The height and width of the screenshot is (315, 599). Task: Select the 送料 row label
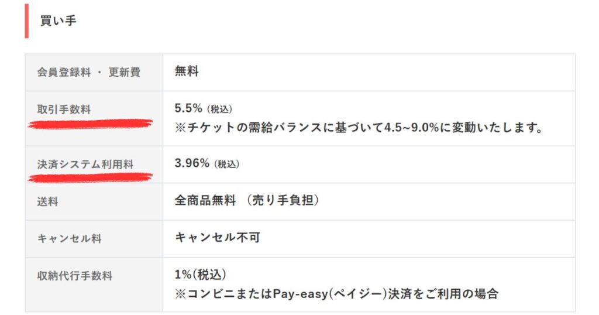48,202
